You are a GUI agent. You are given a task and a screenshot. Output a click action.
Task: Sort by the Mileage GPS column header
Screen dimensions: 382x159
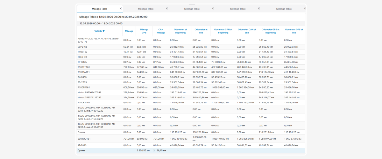[144, 31]
